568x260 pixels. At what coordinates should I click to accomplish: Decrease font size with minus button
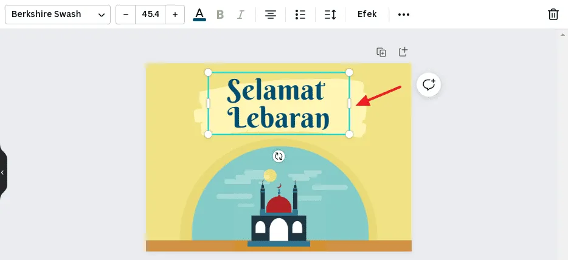(126, 15)
